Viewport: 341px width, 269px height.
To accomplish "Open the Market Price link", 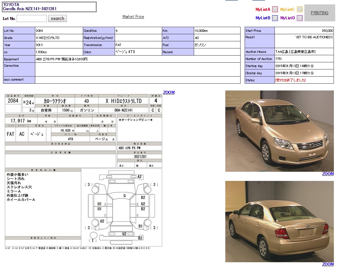I will (x=133, y=17).
